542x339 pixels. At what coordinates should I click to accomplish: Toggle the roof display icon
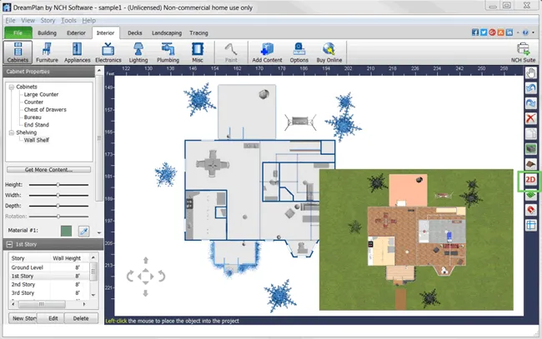[x=531, y=164]
